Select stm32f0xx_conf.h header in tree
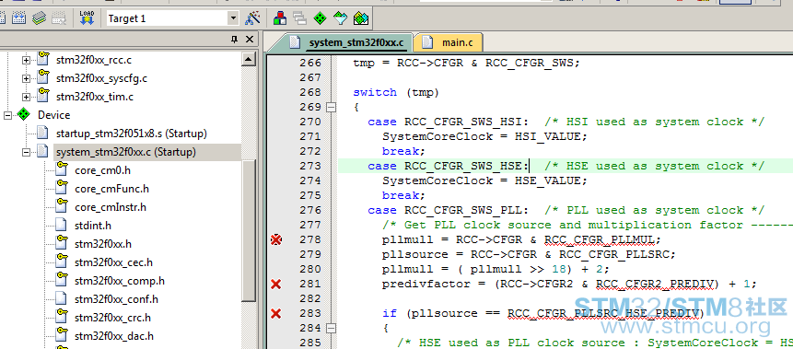The image size is (793, 349). [116, 299]
